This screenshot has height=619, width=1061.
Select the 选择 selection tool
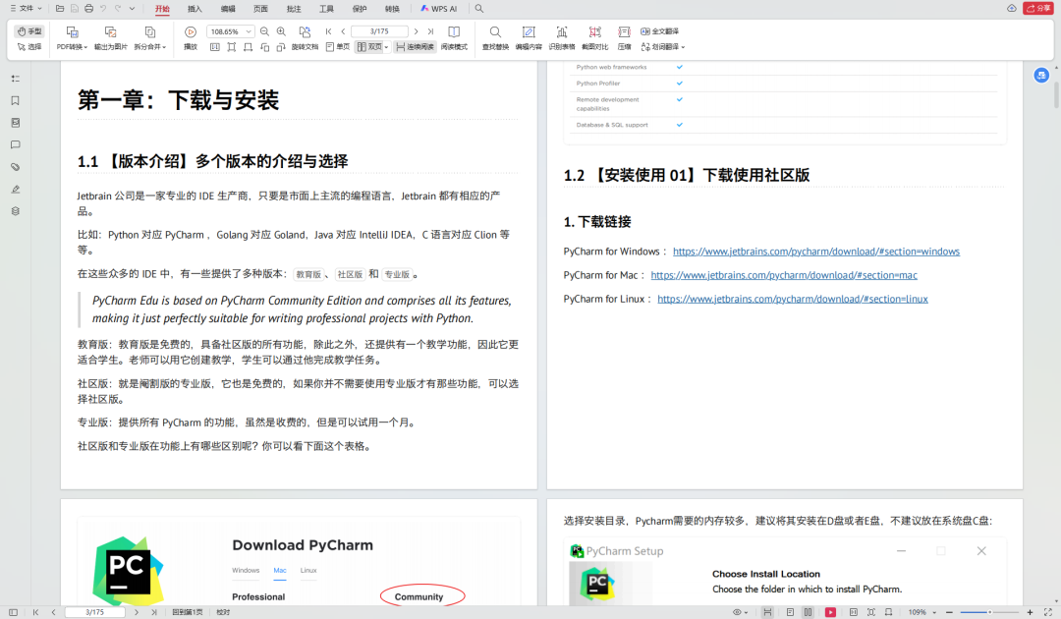(29, 47)
